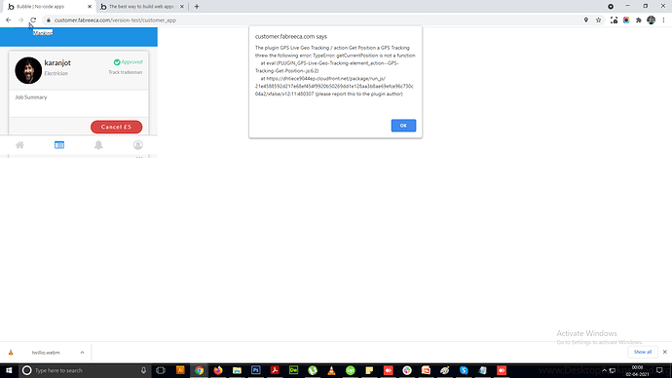Click OK in the error dialog
Screen dimensions: 672x378
[403, 126]
